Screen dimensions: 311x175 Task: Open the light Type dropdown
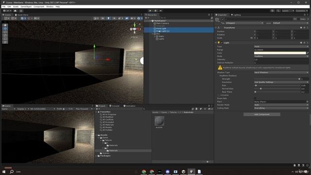pos(281,47)
